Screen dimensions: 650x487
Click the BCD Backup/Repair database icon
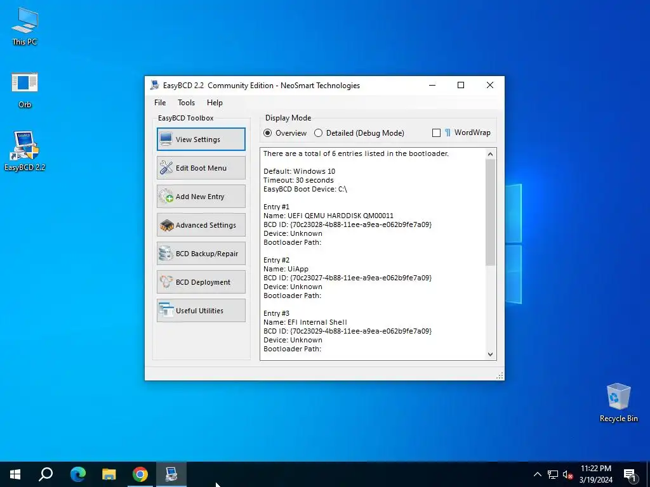point(166,254)
